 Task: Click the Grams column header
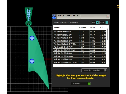tap(83, 28)
